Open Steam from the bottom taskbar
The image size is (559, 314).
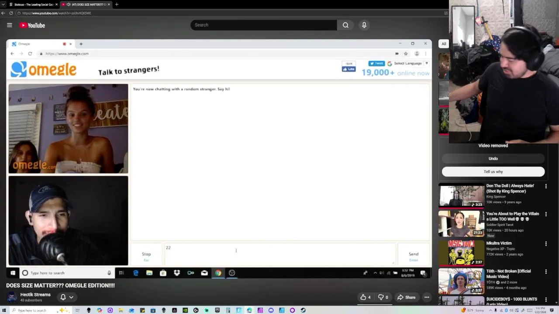(303, 310)
